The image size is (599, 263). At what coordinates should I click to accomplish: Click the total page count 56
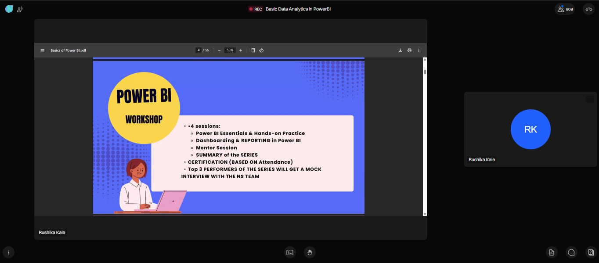point(207,50)
